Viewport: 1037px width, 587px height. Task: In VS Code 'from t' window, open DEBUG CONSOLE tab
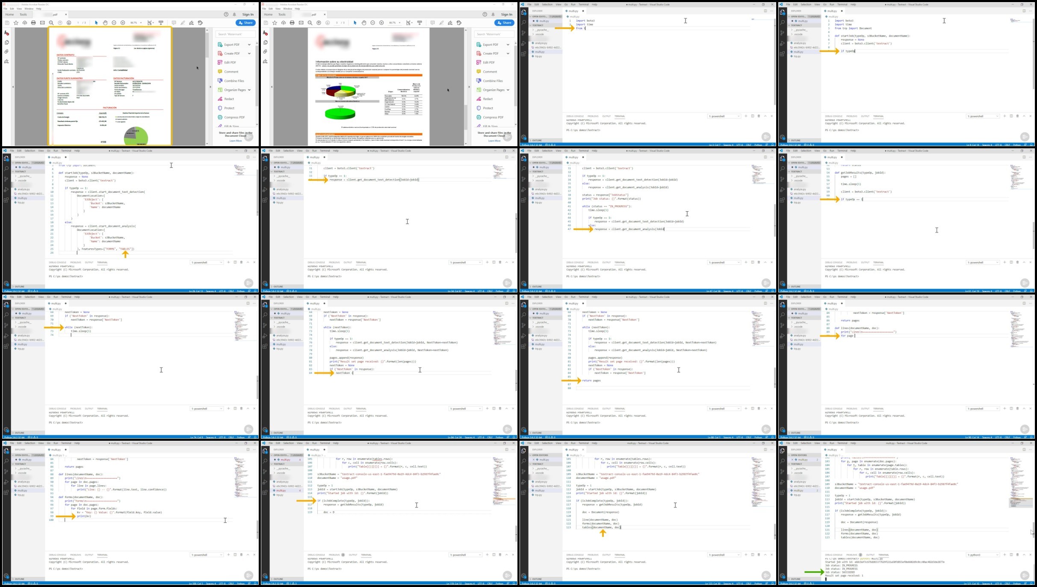pos(575,116)
